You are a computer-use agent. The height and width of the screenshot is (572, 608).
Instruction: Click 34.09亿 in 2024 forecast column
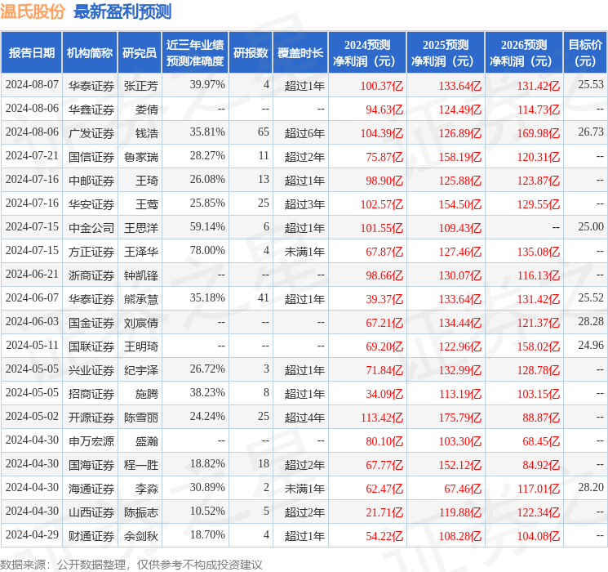click(384, 394)
